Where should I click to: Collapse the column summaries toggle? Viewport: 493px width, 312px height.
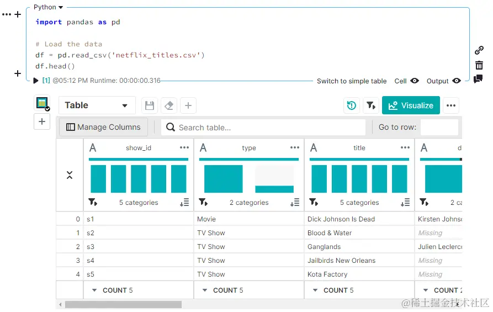tap(70, 175)
